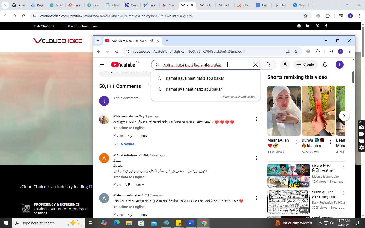The width and height of the screenshot is (365, 228).
Task: Dislike the @Nazmulislam-xi2sy comment
Action: pos(131,136)
